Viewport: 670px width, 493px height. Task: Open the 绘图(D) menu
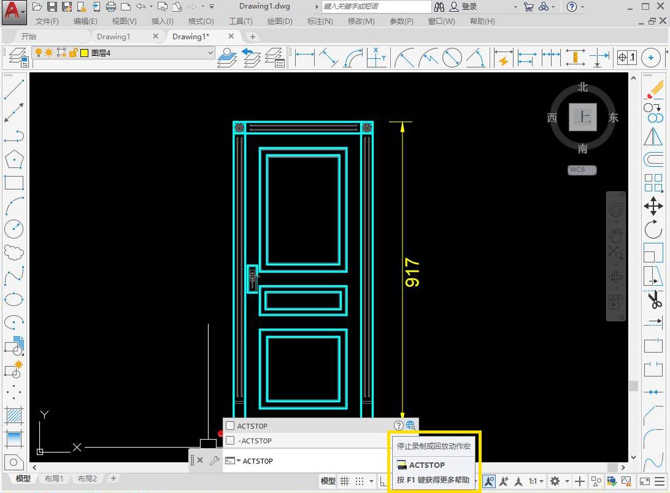[280, 21]
